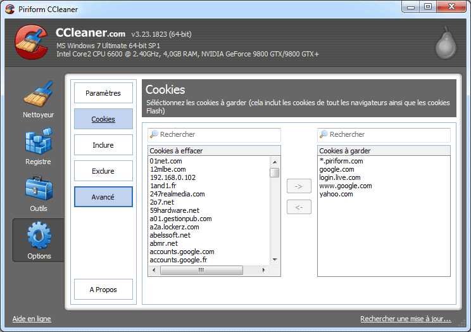Select abelssoft.net cookie entry
Screen dimensions: 471x332
(x=170, y=235)
